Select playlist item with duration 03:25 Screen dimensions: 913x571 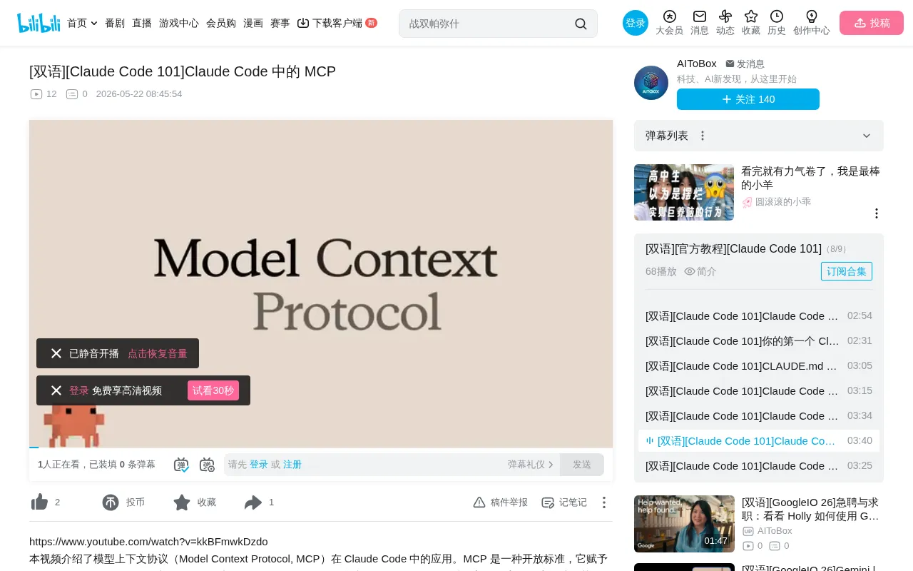pyautogui.click(x=759, y=466)
